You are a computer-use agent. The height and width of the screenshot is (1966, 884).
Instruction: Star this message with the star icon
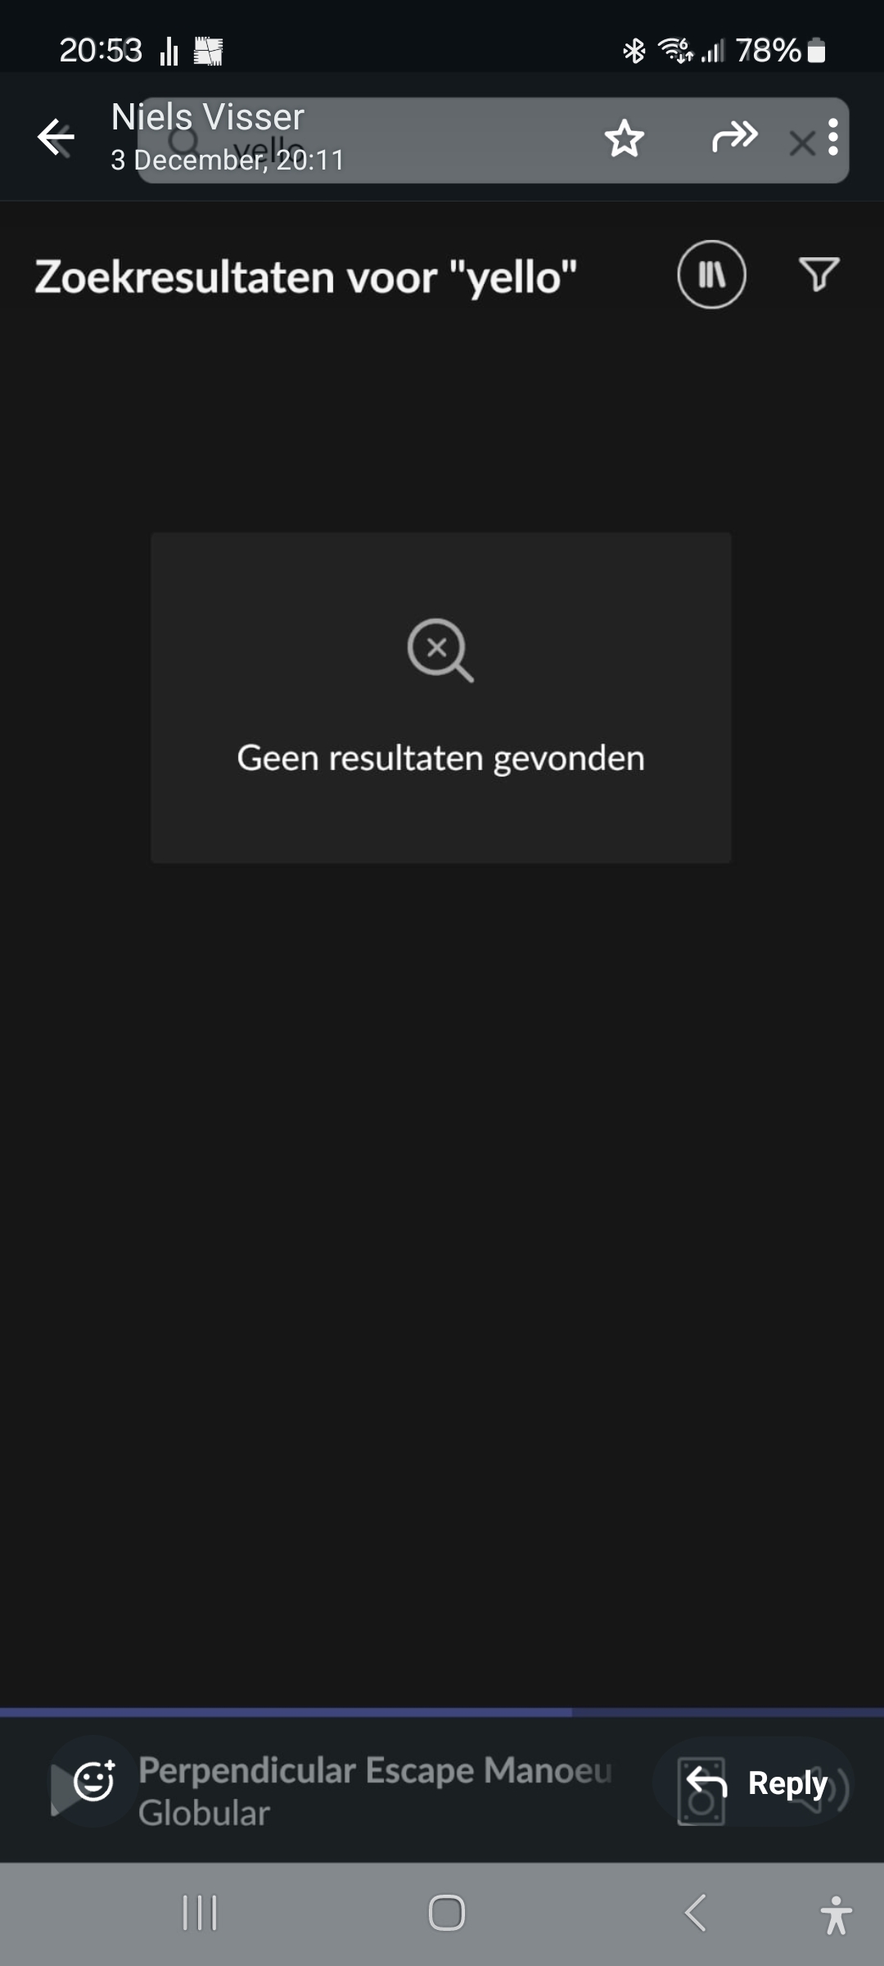[625, 138]
